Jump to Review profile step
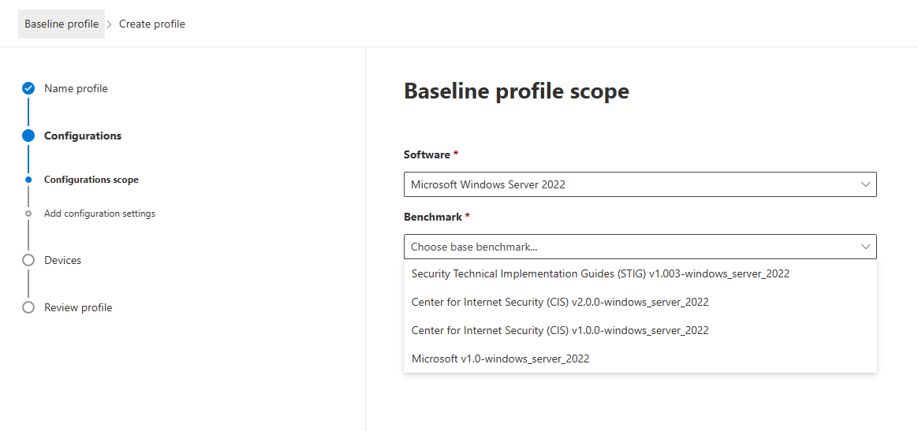Screen dimensions: 918x431 click(78, 307)
